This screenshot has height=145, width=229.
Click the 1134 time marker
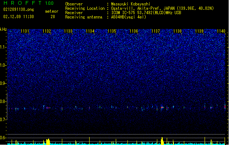point(90,31)
